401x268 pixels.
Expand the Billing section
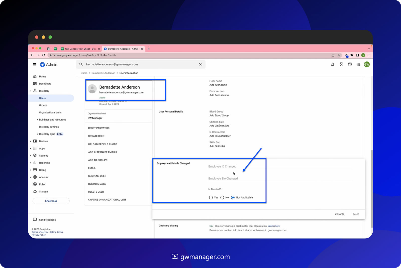(30, 170)
